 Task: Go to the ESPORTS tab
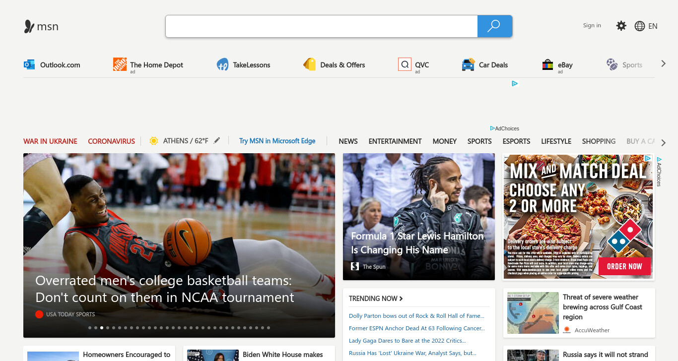(516, 141)
